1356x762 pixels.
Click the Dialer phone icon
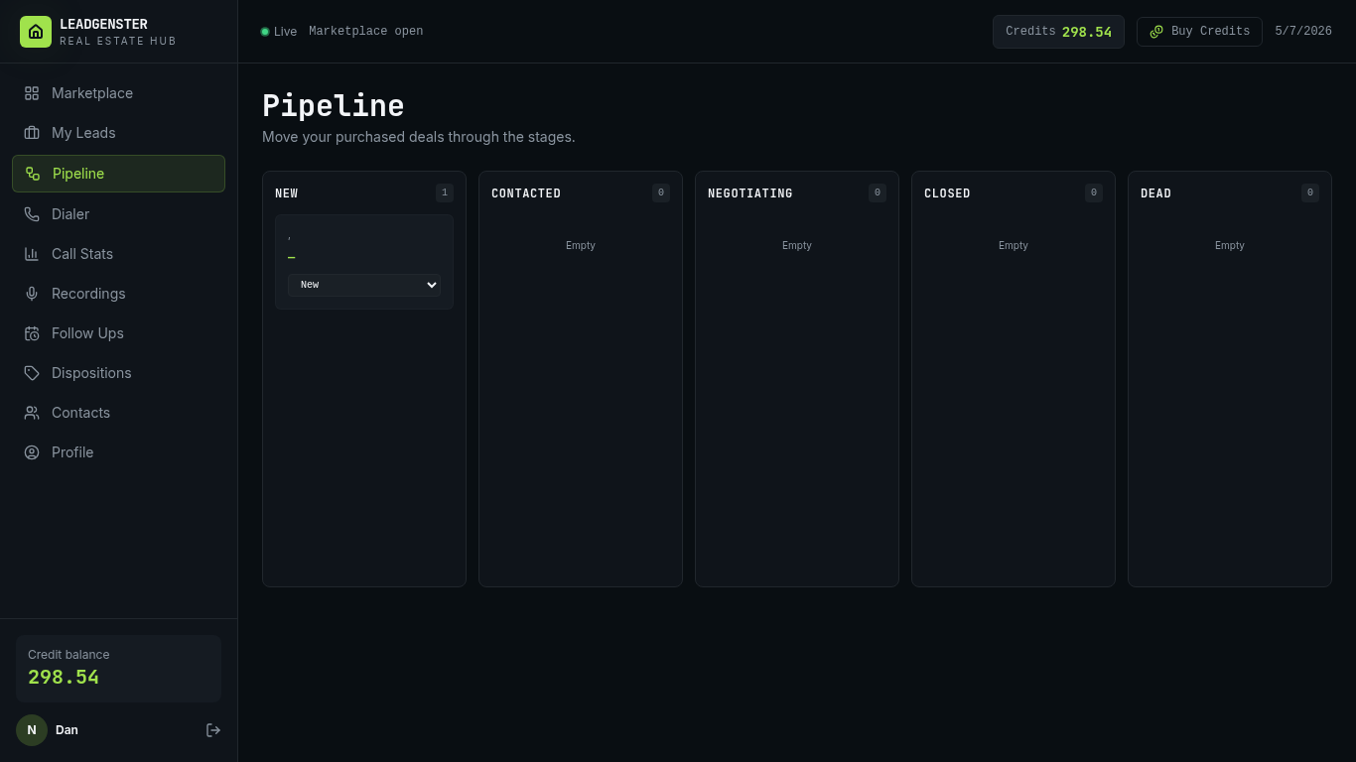[32, 214]
